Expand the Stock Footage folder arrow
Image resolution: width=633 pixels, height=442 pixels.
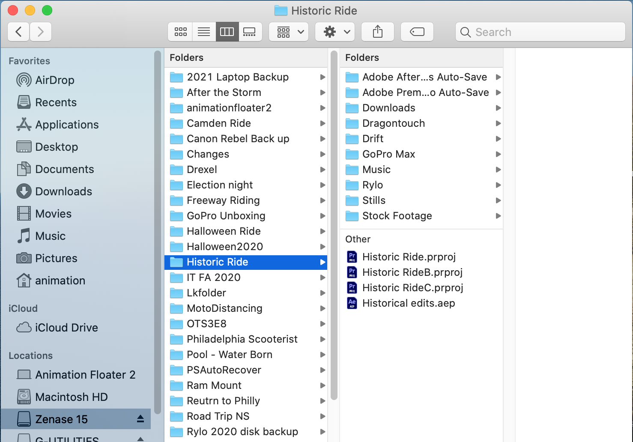(x=498, y=216)
